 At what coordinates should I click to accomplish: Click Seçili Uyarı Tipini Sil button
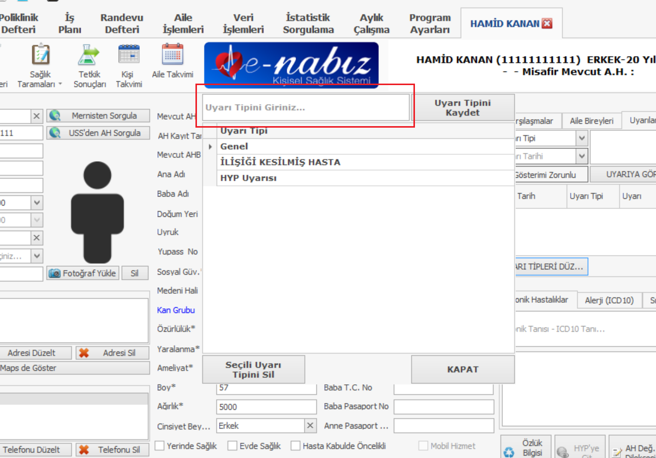[254, 369]
